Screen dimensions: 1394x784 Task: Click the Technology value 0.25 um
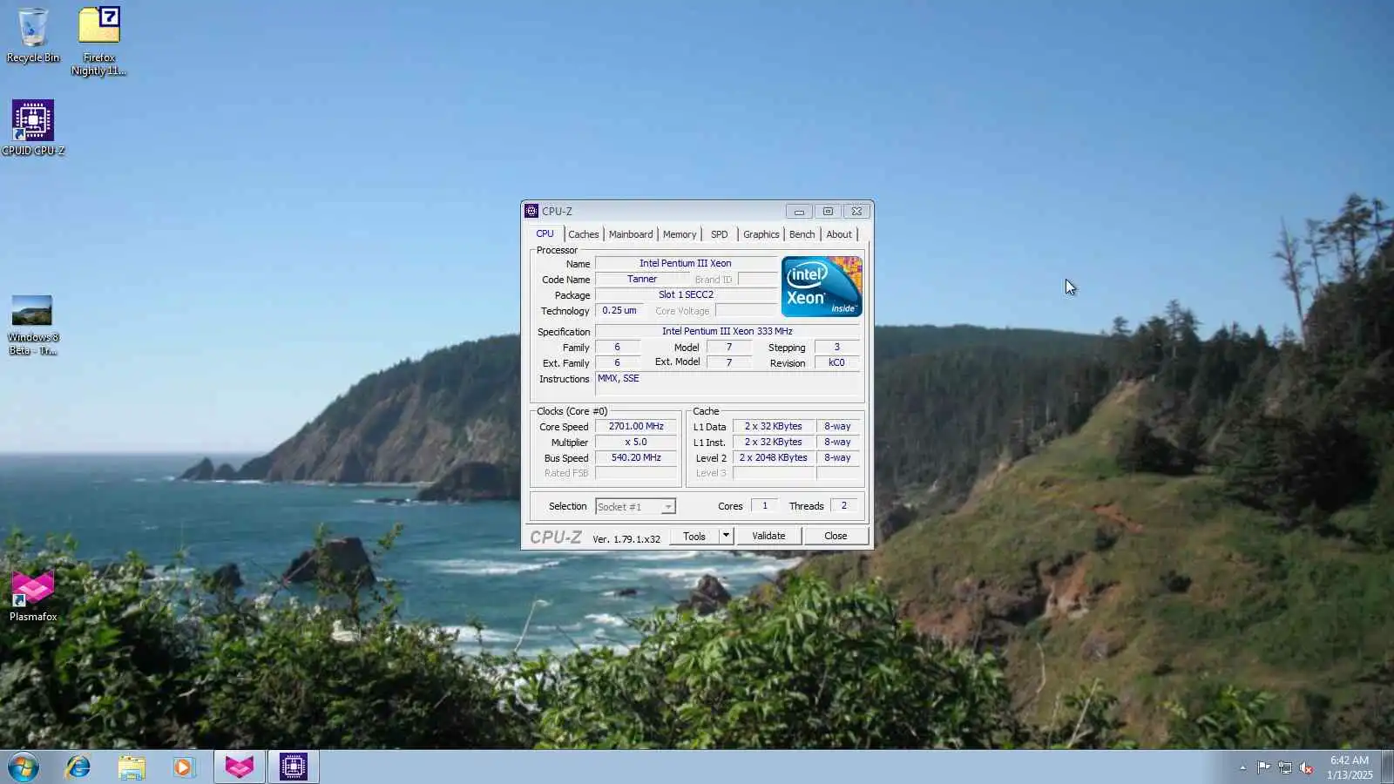(x=619, y=311)
